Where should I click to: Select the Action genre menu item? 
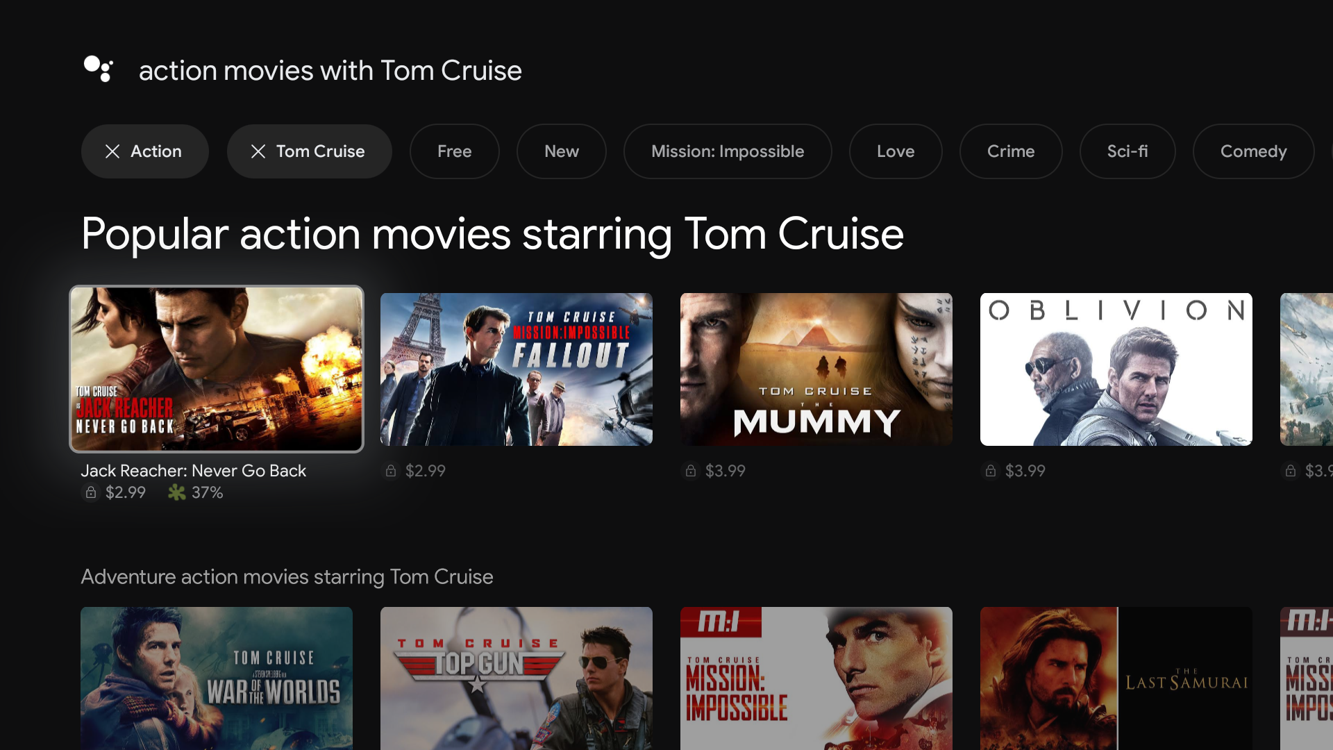(x=143, y=151)
